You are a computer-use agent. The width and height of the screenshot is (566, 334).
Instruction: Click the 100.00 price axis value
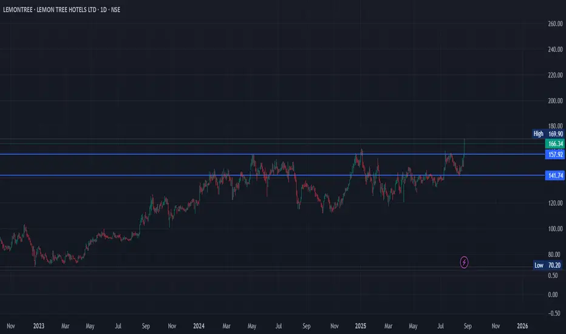555,228
